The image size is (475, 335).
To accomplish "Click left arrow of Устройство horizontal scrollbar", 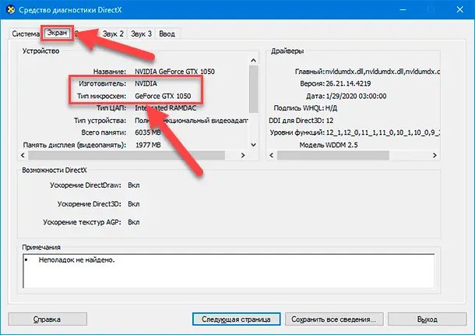I will pos(23,155).
